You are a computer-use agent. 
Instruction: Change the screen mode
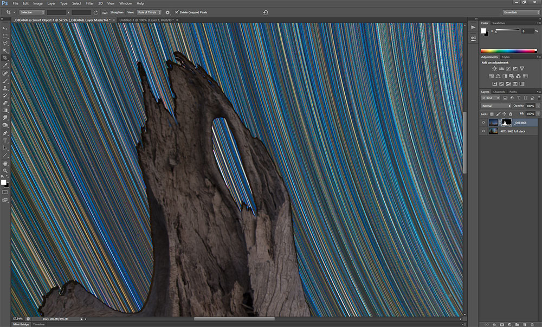click(5, 200)
